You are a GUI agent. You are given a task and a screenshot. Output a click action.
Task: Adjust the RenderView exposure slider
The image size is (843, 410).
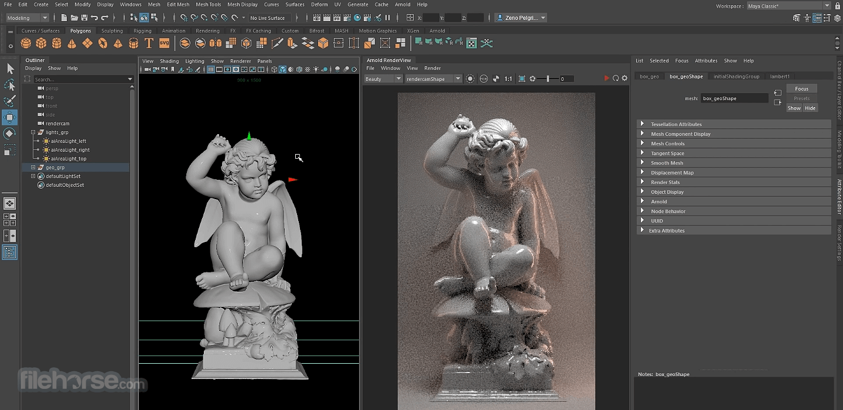pos(548,78)
